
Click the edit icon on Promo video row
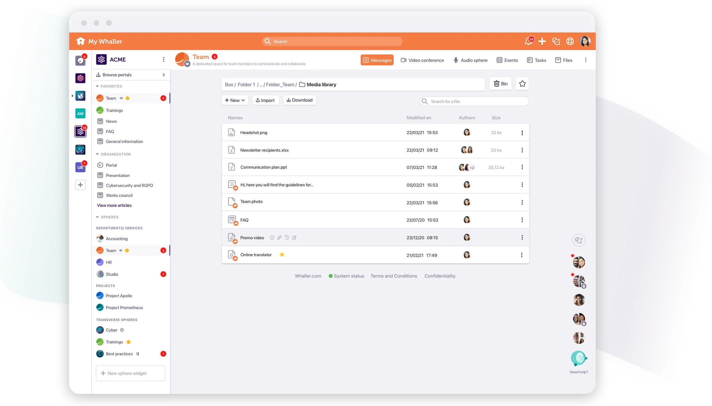click(x=294, y=238)
